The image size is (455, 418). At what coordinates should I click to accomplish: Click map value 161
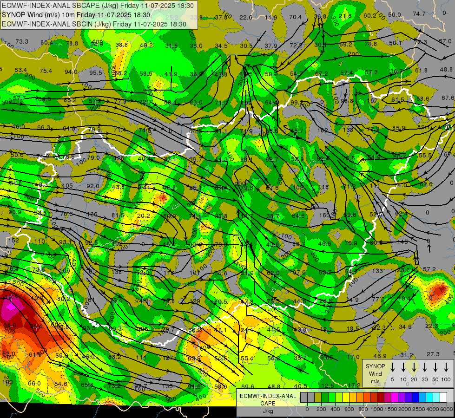coord(90,300)
